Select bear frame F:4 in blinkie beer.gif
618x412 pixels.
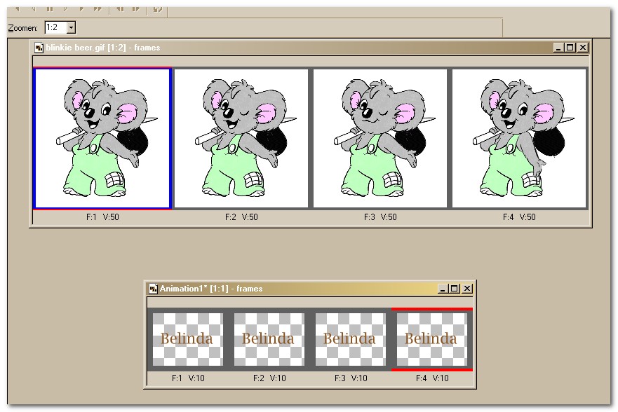[x=519, y=138]
